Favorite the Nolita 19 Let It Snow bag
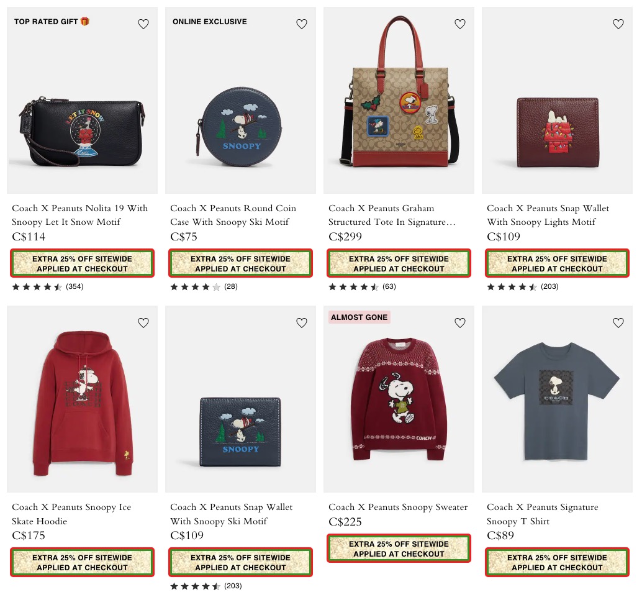The width and height of the screenshot is (642, 592). point(143,24)
